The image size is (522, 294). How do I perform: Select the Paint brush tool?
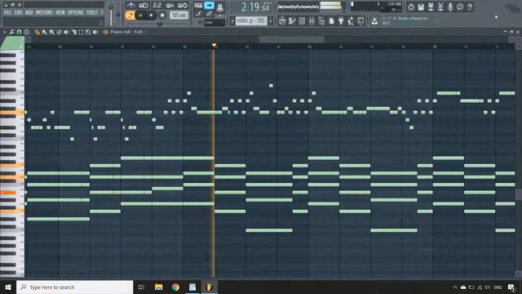[x=44, y=32]
